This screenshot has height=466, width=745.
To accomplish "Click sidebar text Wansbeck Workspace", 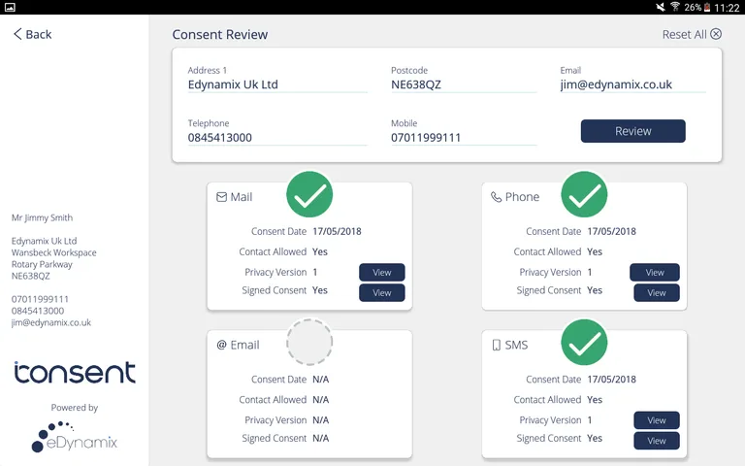I will tap(53, 252).
